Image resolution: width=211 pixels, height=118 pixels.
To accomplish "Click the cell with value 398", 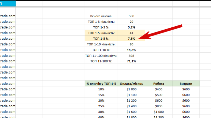I will 132,56.
